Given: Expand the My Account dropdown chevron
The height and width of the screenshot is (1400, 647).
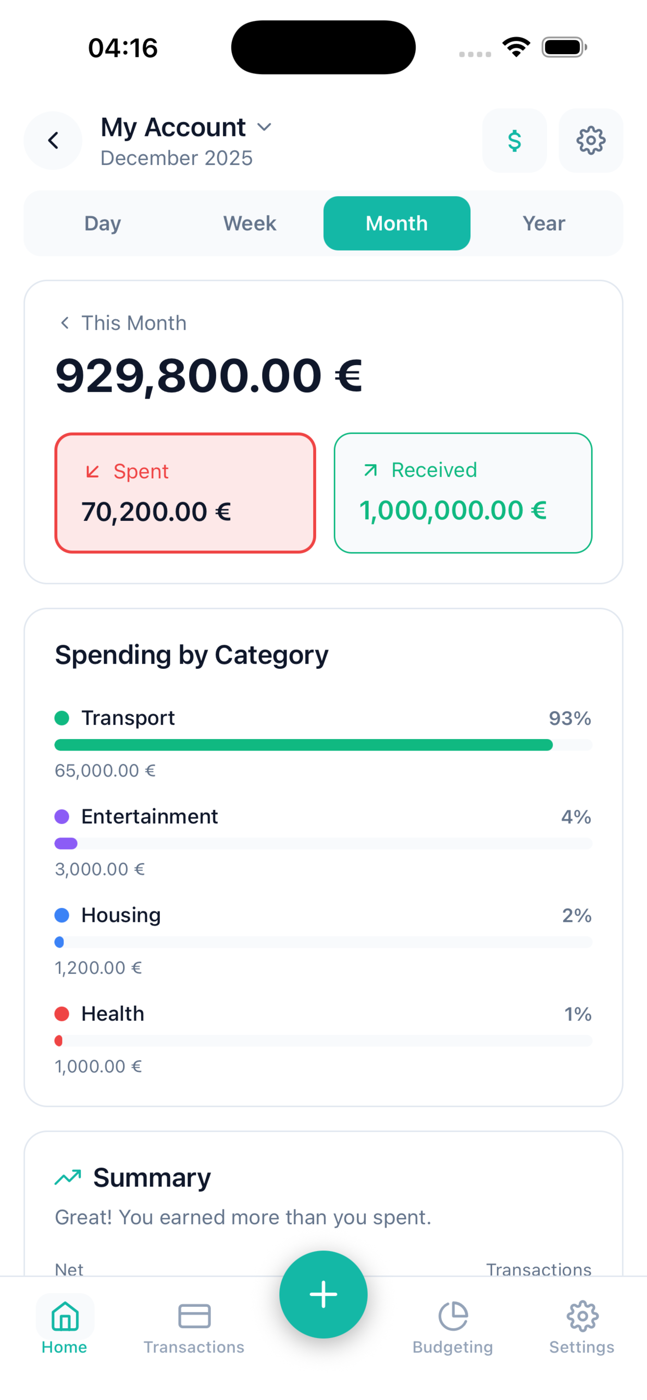Looking at the screenshot, I should (264, 127).
